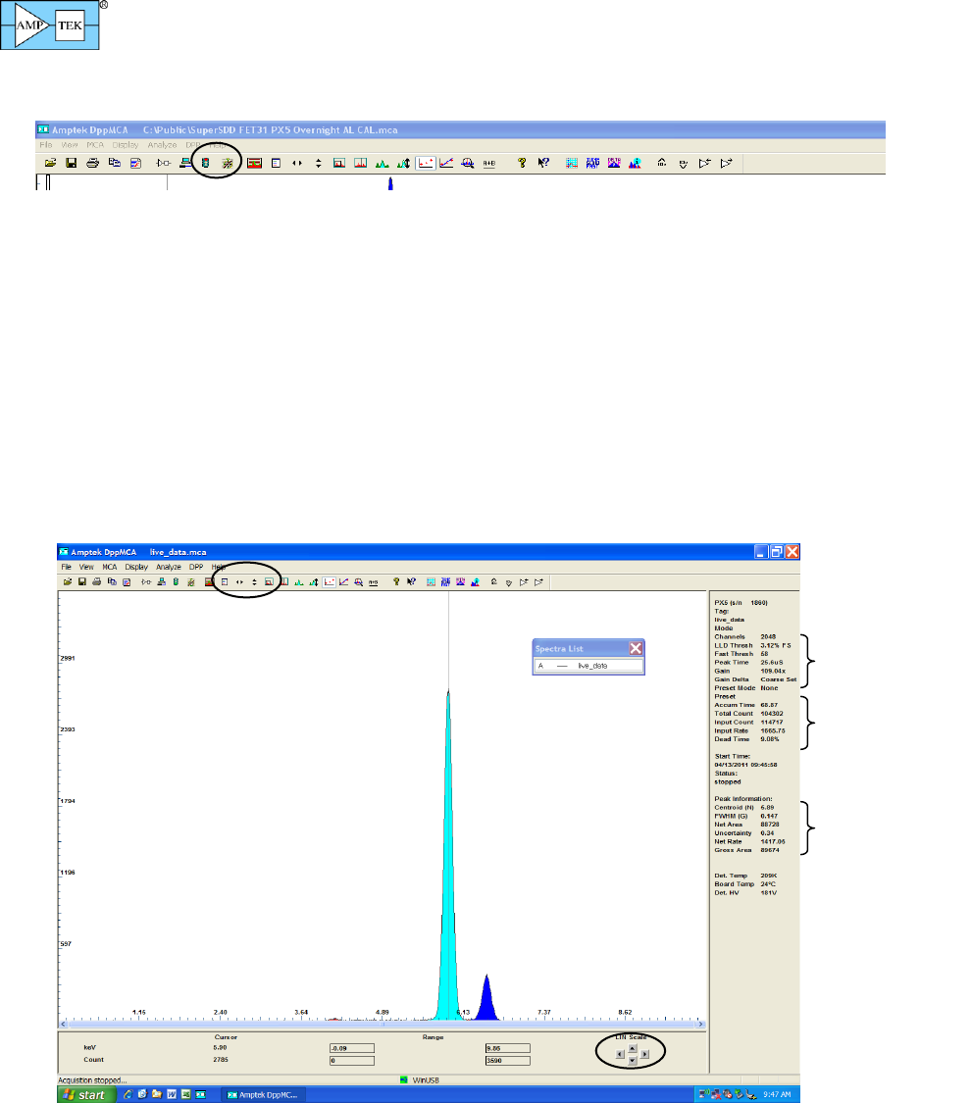
Task: Click Print icon in live_data window toolbar
Action: (x=97, y=581)
